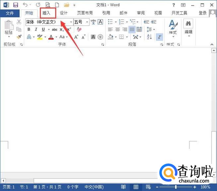
Task: Apply yellow text highlight color
Action: click(40, 37)
